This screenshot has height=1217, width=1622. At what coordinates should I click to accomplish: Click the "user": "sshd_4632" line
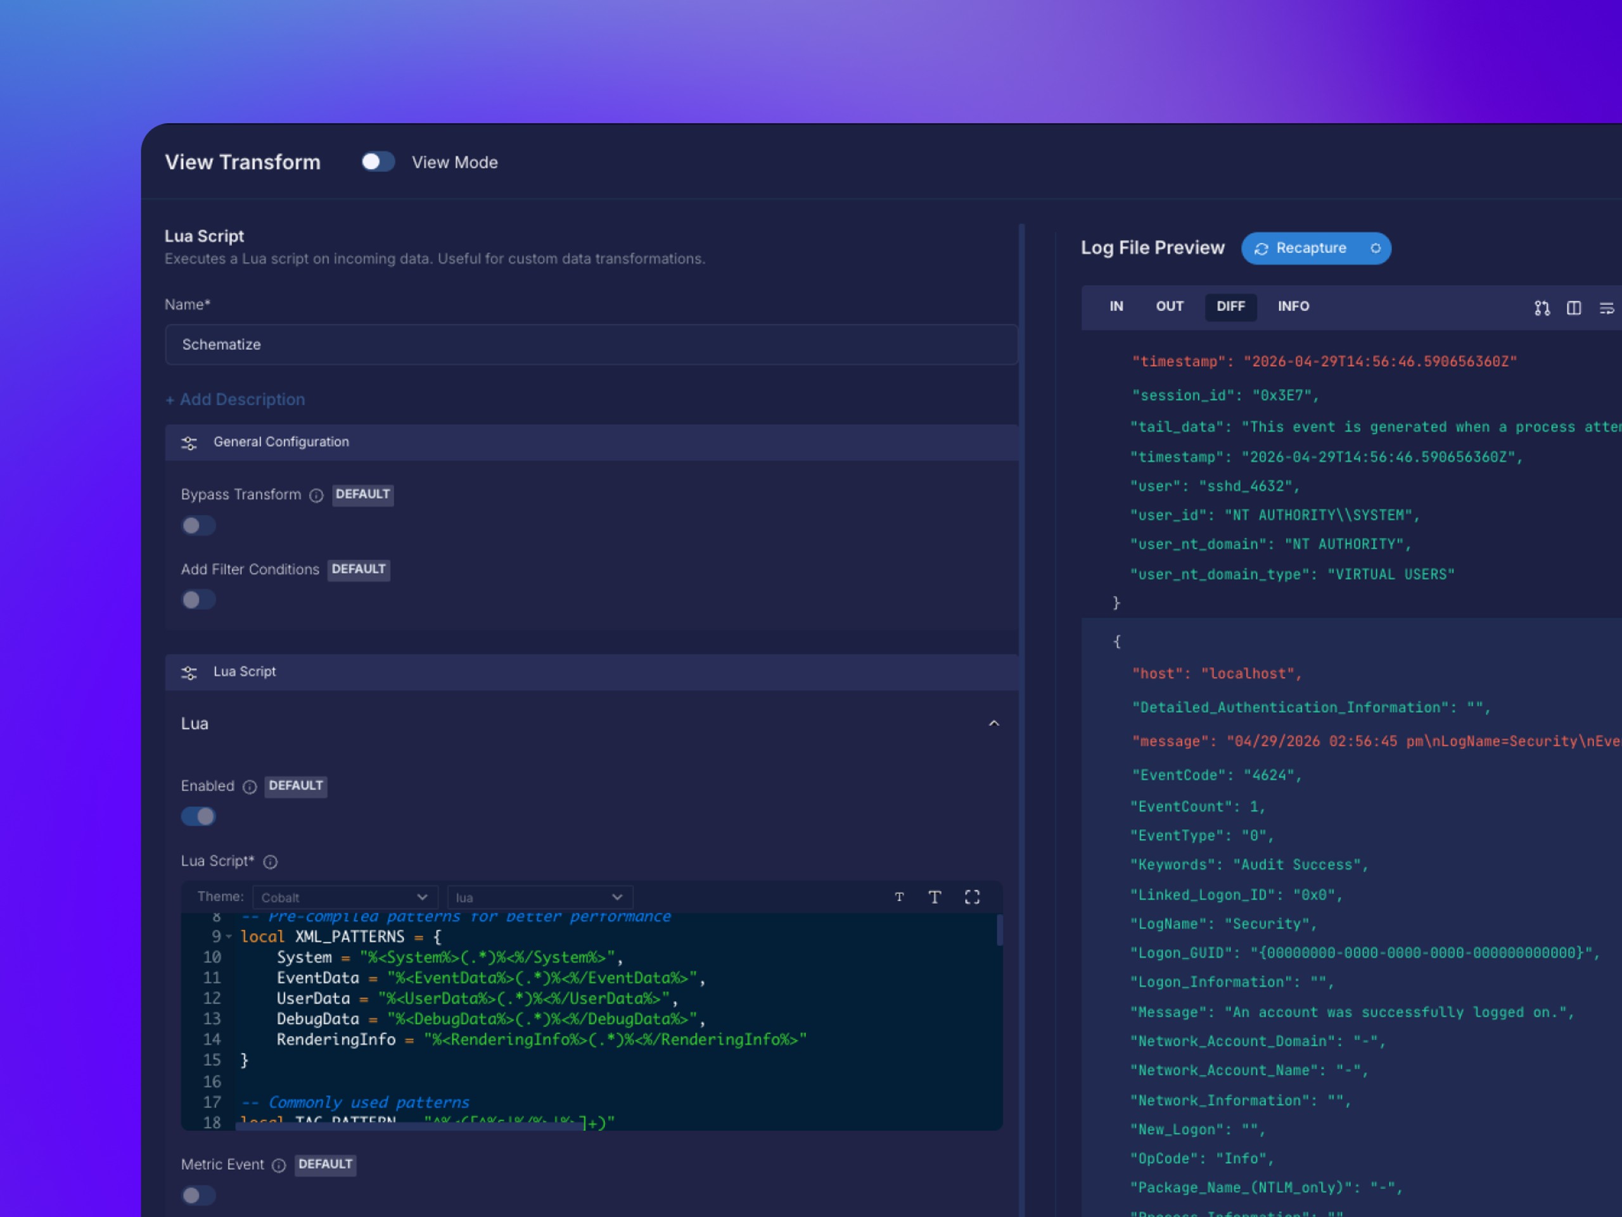click(1215, 486)
